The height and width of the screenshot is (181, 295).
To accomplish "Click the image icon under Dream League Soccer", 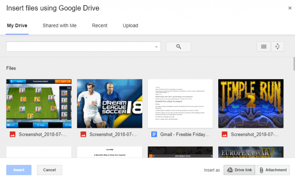I will tap(83, 134).
